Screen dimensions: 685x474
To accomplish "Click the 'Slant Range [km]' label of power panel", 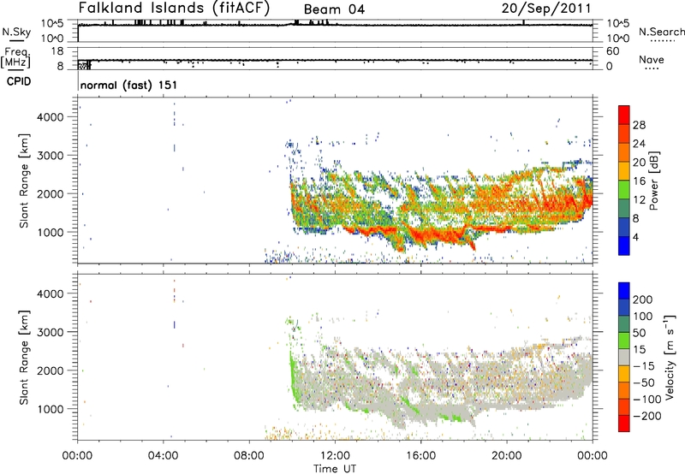I will (x=24, y=181).
